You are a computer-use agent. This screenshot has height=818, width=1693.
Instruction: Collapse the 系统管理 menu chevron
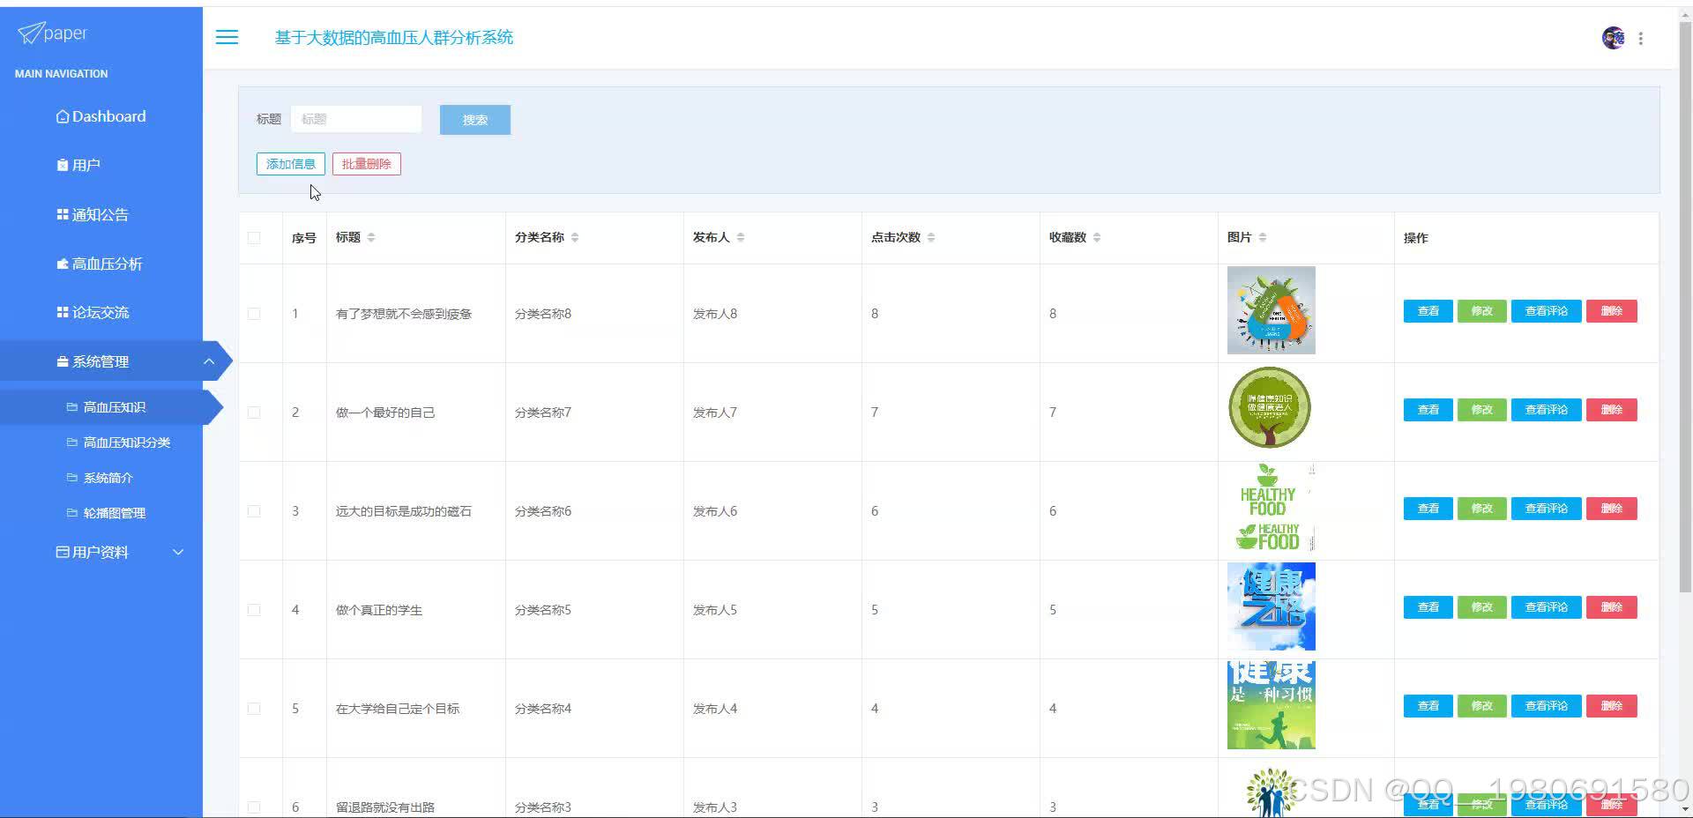click(209, 361)
